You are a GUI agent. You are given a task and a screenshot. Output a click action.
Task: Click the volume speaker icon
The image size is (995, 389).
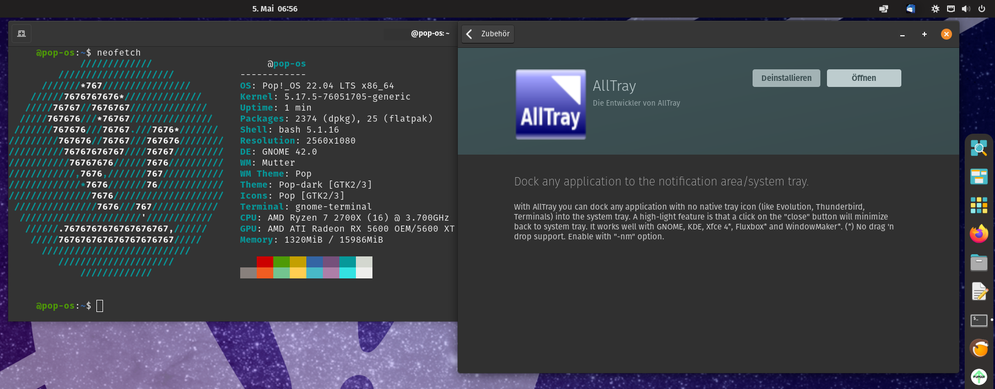click(x=966, y=9)
